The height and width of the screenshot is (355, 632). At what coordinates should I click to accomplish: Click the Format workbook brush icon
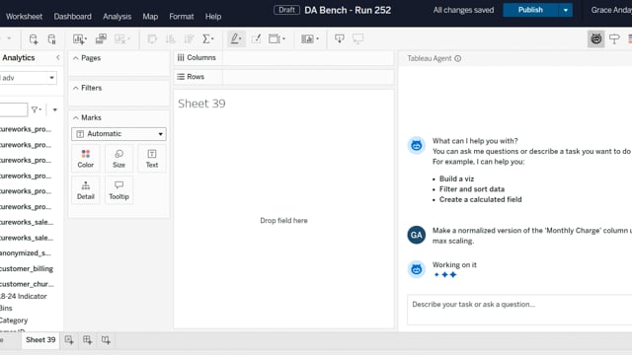pos(257,39)
